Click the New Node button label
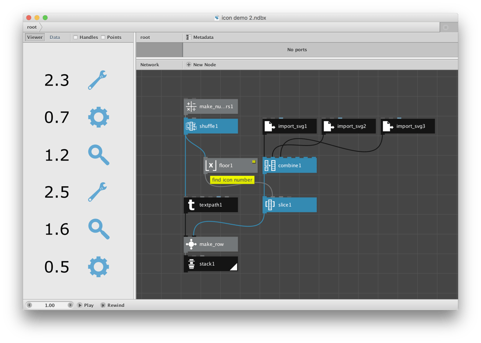This screenshot has width=481, height=343. (x=204, y=65)
